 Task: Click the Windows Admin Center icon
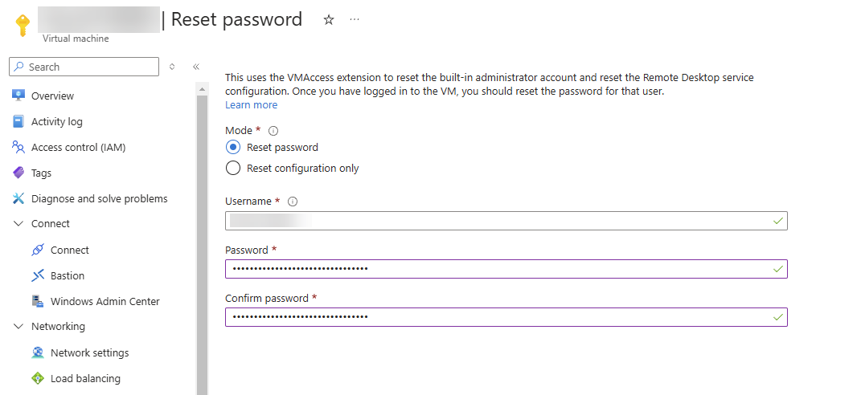[x=38, y=301]
